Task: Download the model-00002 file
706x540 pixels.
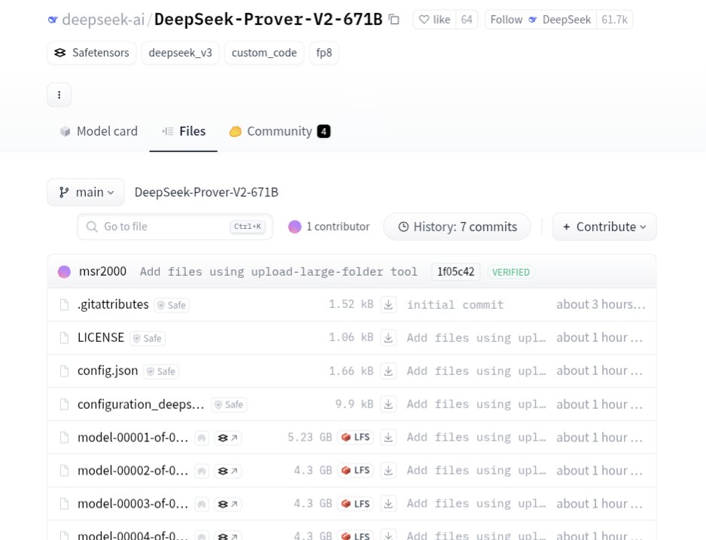Action: click(388, 471)
